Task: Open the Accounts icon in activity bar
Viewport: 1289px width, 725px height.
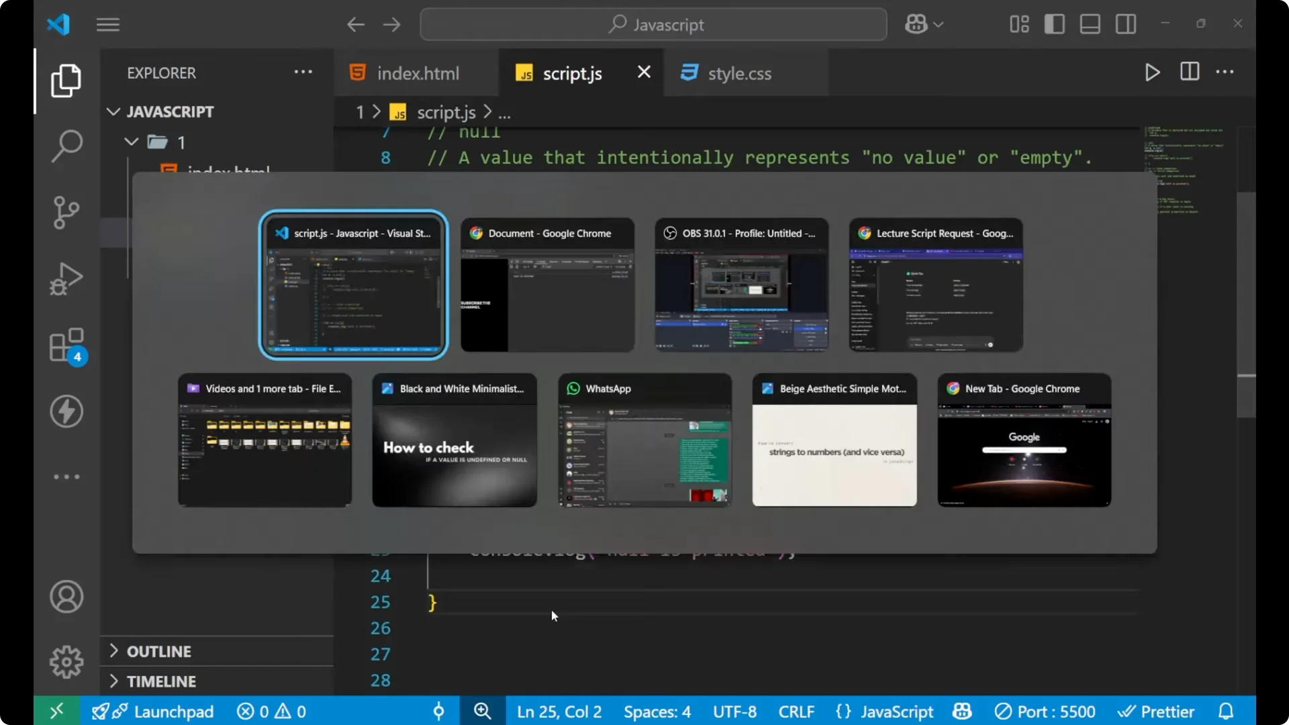Action: [66, 597]
